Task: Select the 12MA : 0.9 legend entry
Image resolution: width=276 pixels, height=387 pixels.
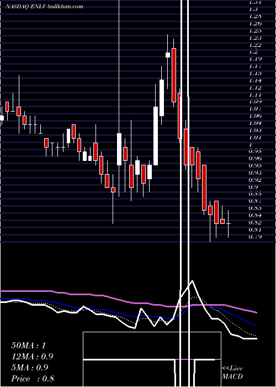Action: point(32,357)
